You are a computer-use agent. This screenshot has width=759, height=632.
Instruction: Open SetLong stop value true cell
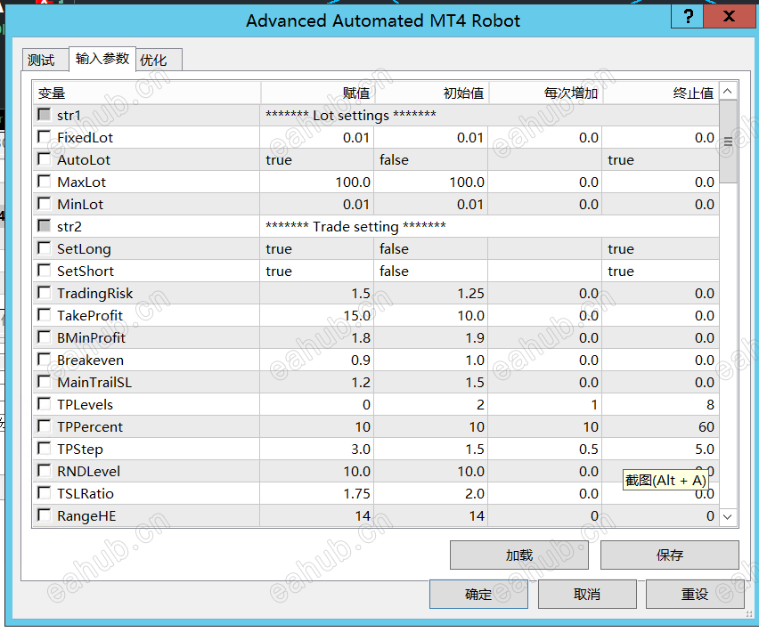coord(661,248)
